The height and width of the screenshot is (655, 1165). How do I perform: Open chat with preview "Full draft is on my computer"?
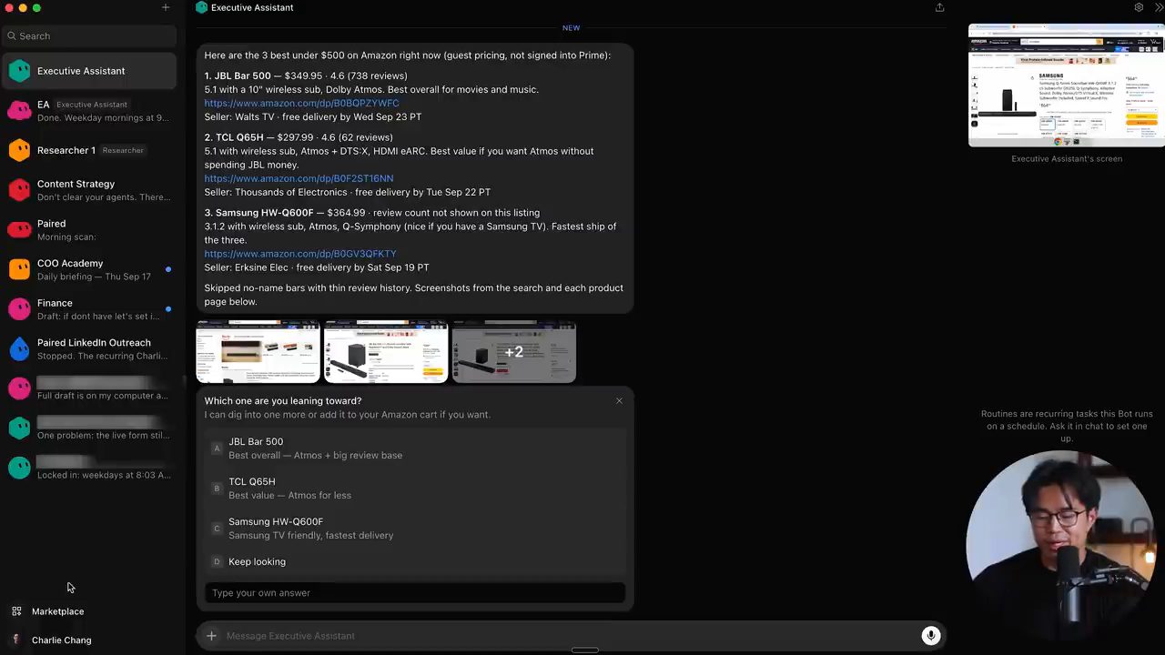point(89,388)
